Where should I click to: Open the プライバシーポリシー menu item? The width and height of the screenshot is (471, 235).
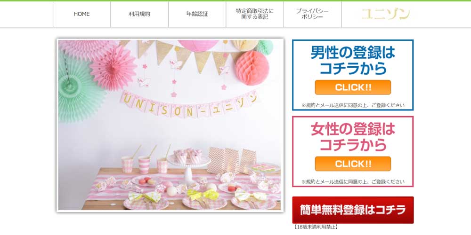click(x=312, y=14)
